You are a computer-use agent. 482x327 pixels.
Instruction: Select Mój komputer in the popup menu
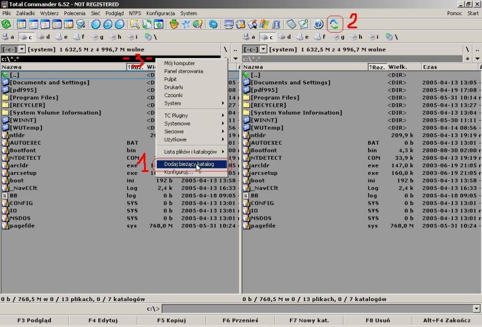(x=192, y=63)
